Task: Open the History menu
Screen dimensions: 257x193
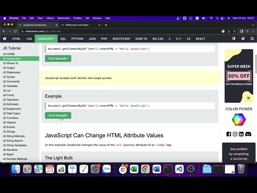Action: [50, 18]
